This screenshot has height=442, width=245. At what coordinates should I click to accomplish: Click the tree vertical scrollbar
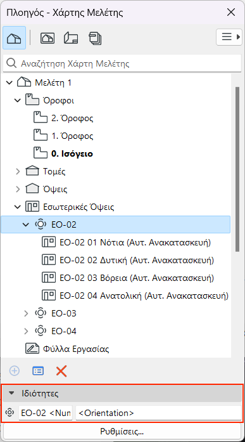click(237, 169)
